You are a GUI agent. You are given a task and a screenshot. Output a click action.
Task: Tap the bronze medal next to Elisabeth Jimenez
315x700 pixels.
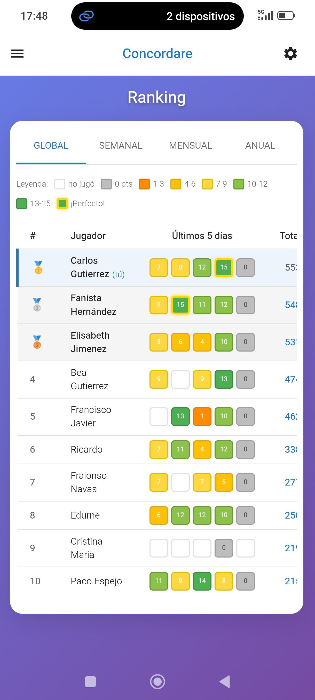(x=37, y=342)
